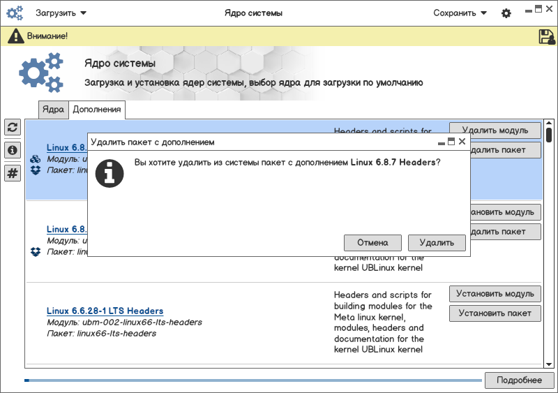The height and width of the screenshot is (393, 558).
Task: Click heading 'Ядро системы' in banner
Action: click(120, 64)
